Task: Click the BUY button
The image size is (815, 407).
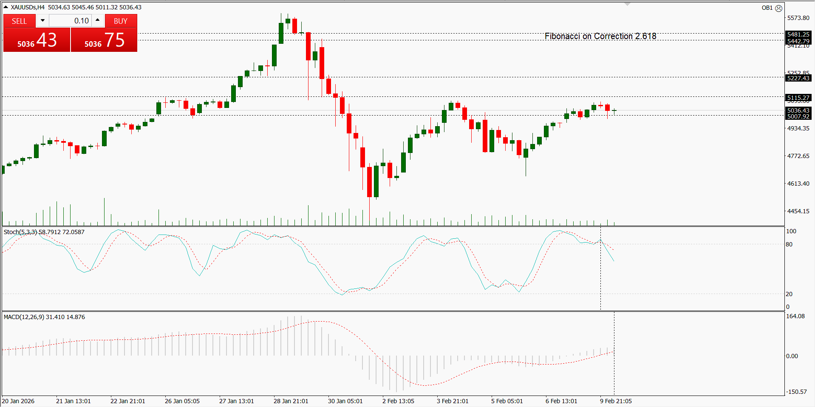Action: pos(121,21)
